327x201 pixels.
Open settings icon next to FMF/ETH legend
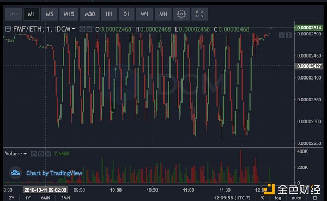point(89,29)
